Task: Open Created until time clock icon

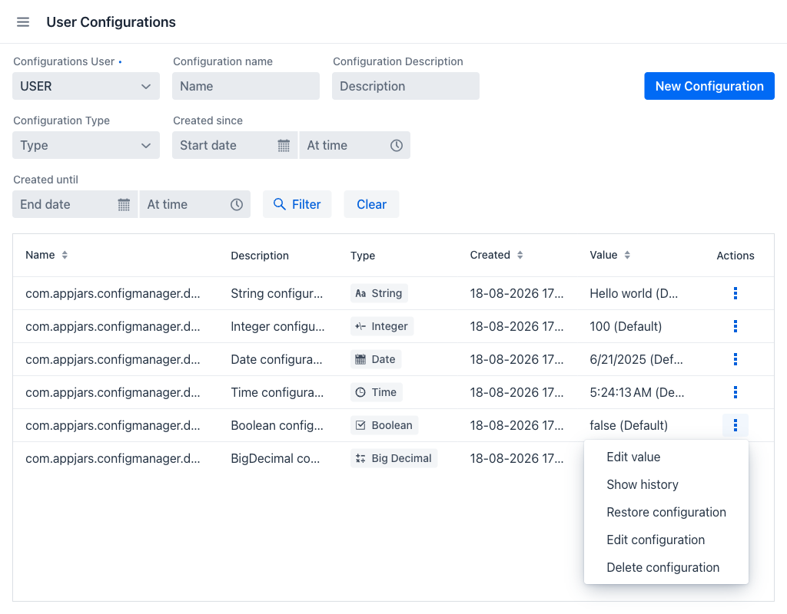Action: [x=237, y=204]
